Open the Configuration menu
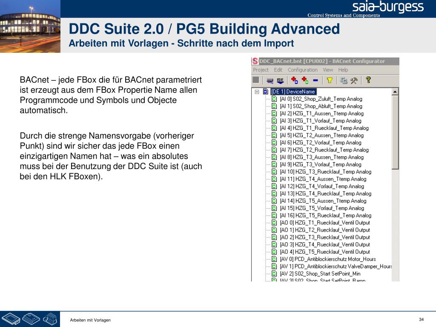This screenshot has width=436, height=327. pyautogui.click(x=303, y=70)
